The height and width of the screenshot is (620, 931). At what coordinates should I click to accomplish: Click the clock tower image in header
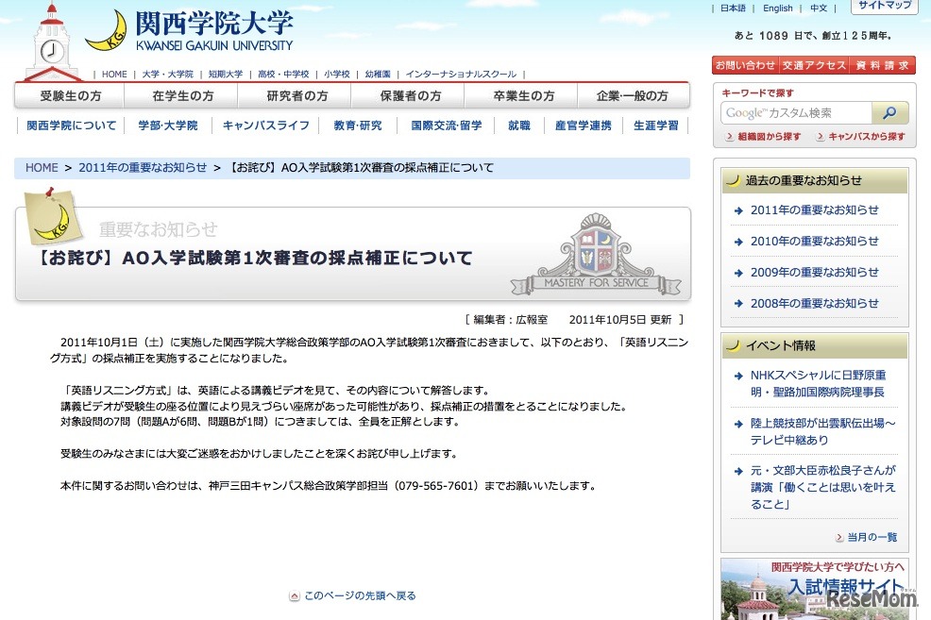(x=52, y=42)
